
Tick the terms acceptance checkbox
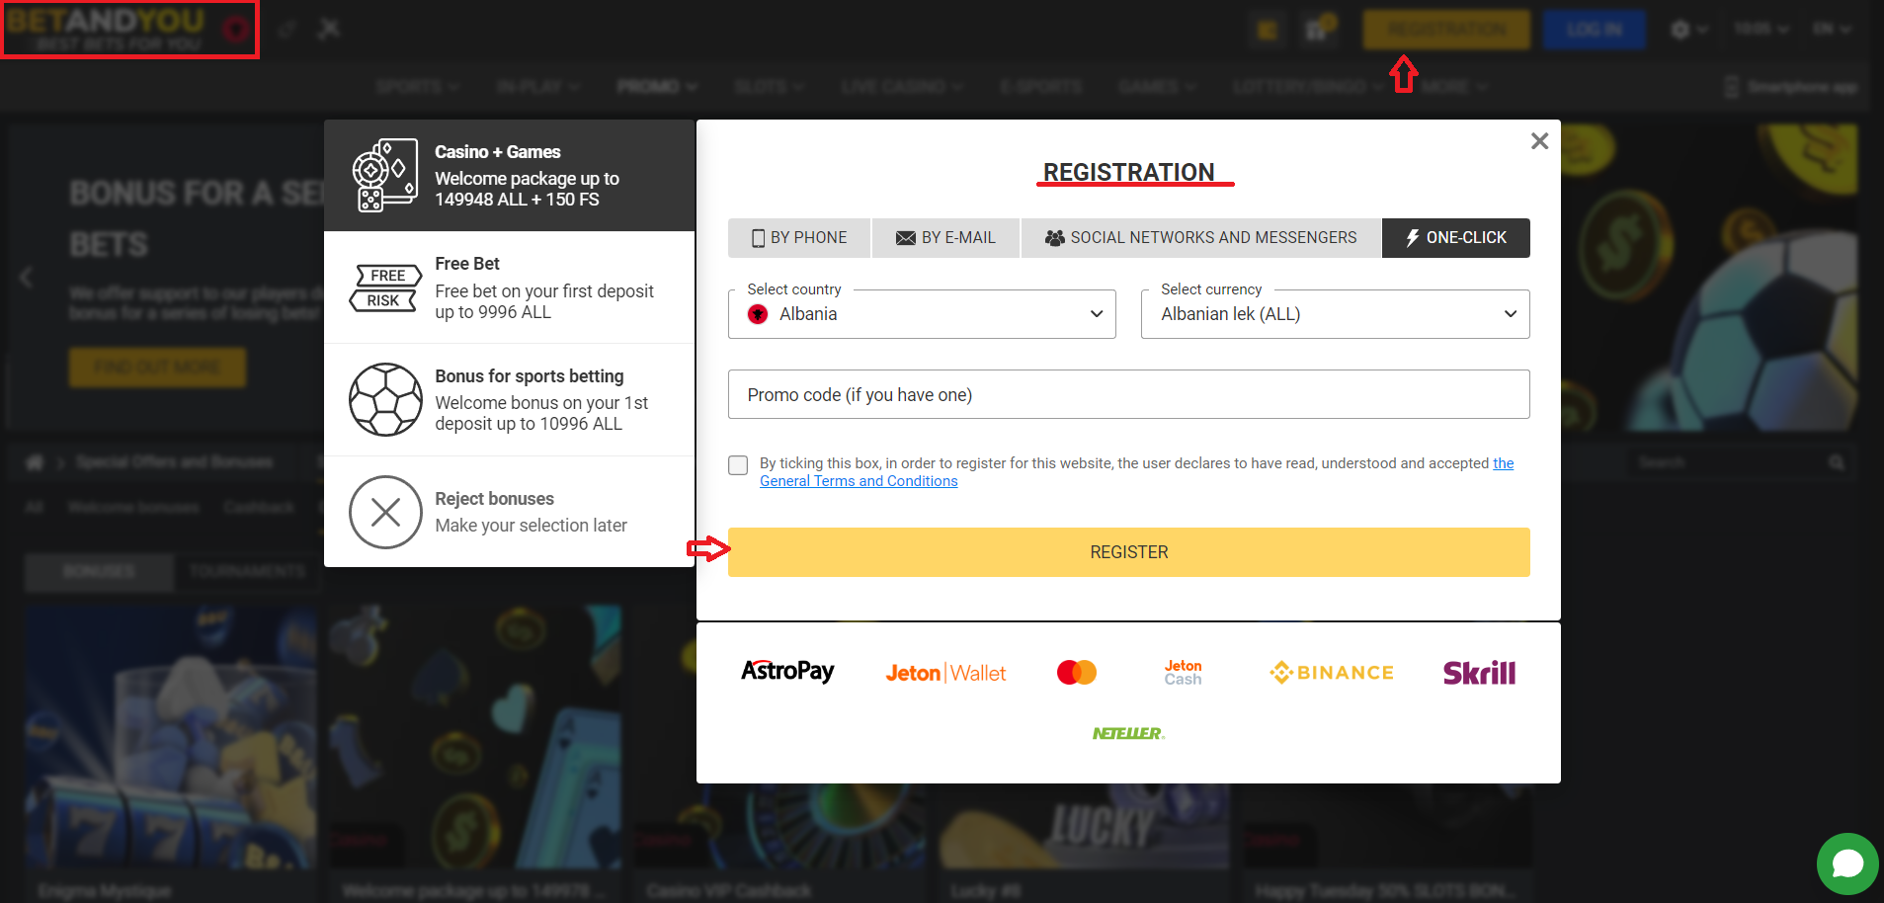(738, 465)
